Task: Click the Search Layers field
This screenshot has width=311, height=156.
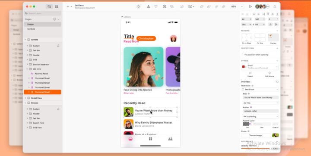Action: point(42,13)
